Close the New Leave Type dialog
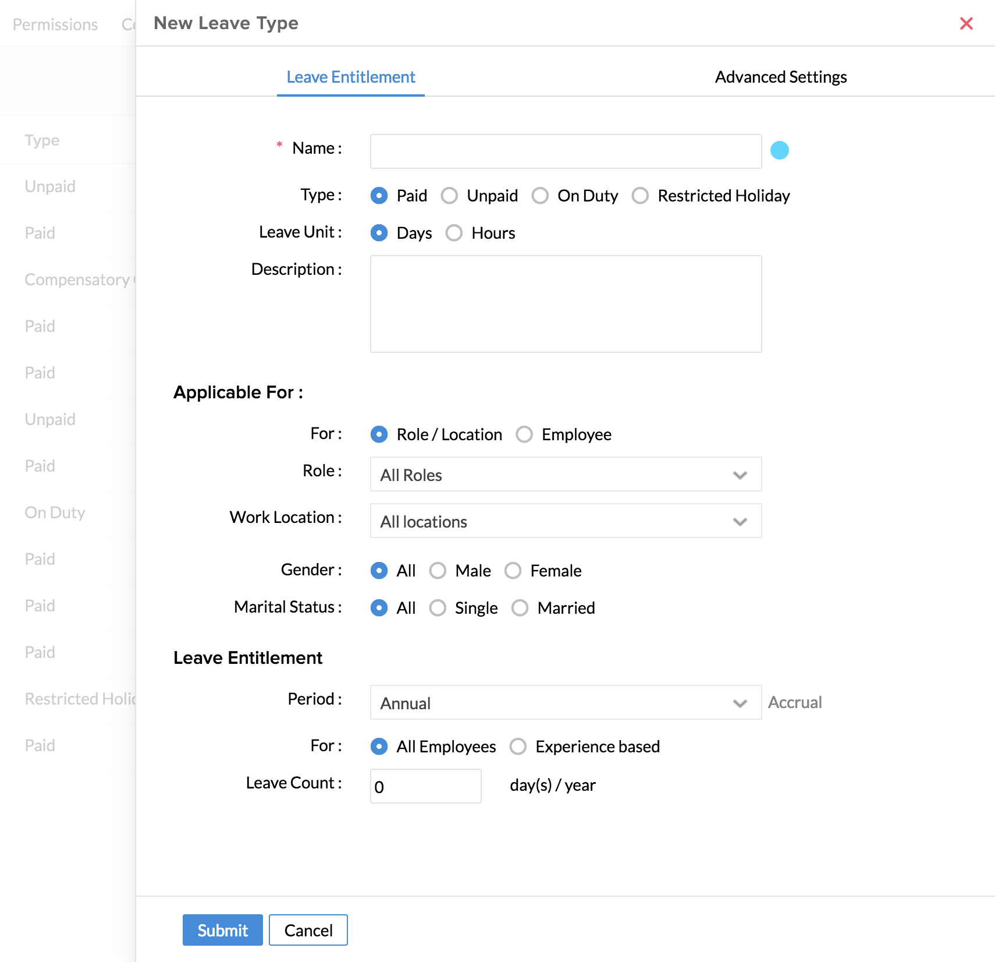995x962 pixels. point(966,23)
